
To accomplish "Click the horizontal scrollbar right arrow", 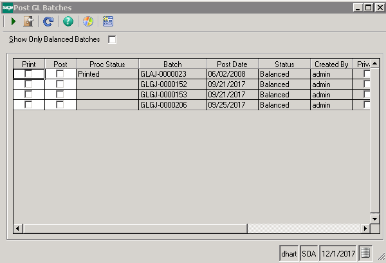I will [x=365, y=229].
